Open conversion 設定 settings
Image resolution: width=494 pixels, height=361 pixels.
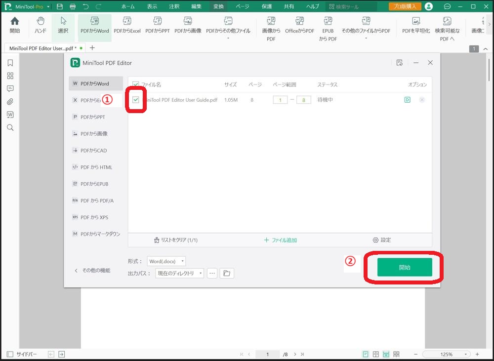coord(381,240)
